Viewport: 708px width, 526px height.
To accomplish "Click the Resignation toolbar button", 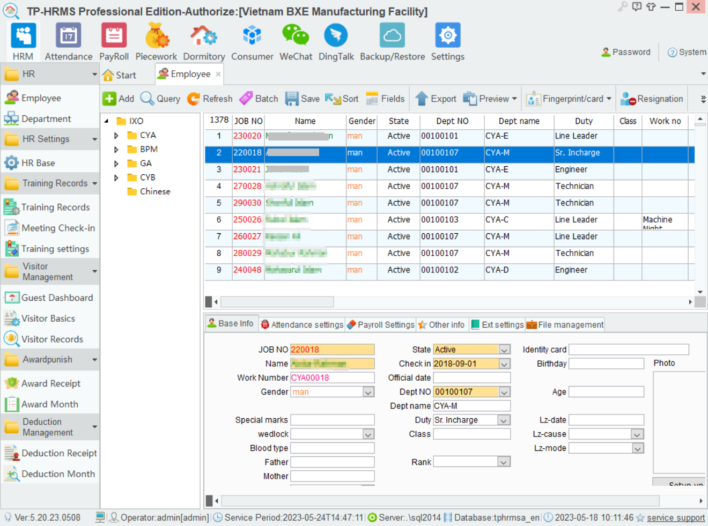I will point(652,99).
